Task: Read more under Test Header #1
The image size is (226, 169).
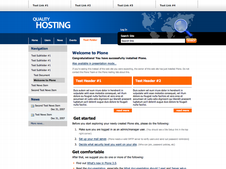Action: [x=123, y=110]
